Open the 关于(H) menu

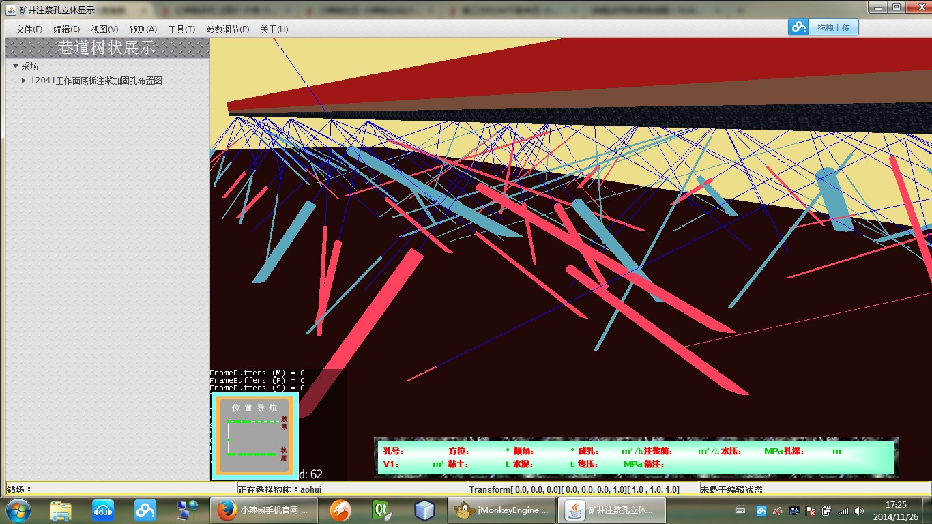click(274, 29)
